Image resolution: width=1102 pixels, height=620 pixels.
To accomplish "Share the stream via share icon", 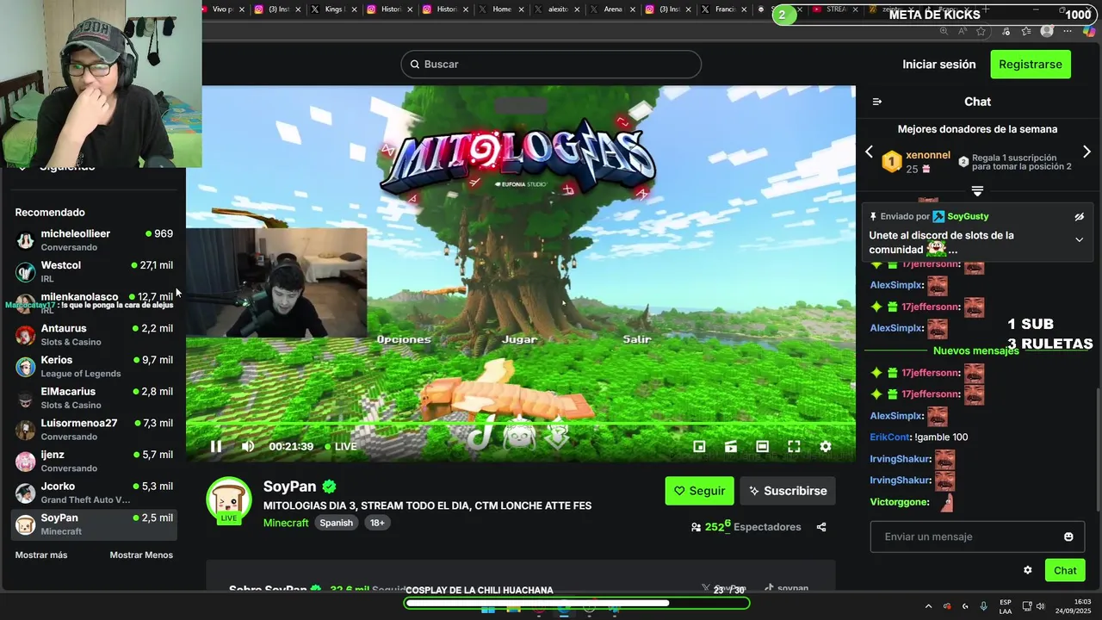I will (x=821, y=527).
